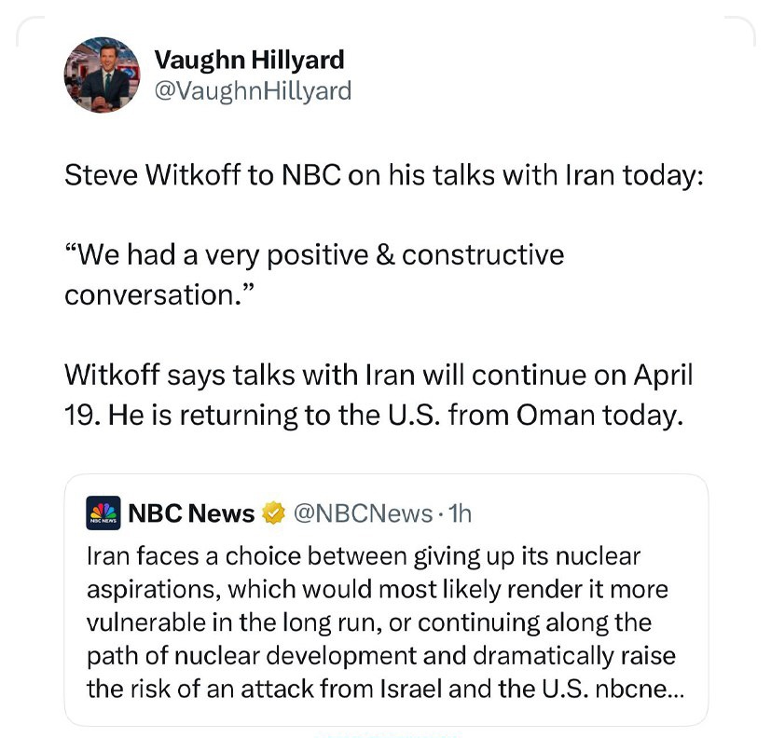This screenshot has height=738, width=771.
Task: Click the 1h timestamp on quoted tweet
Action: click(461, 513)
